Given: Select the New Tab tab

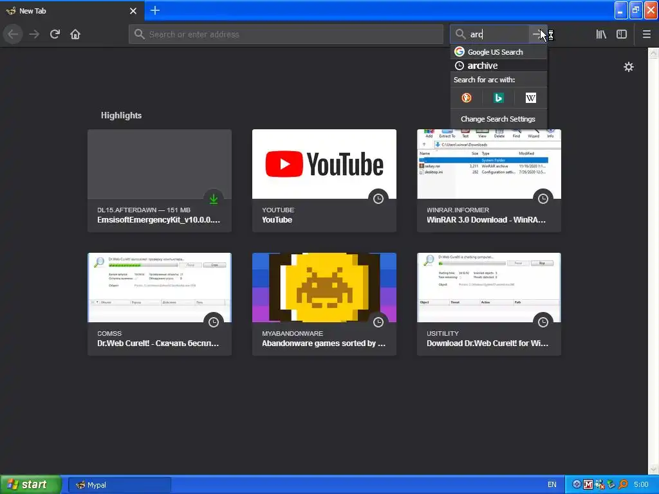Looking at the screenshot, I should tap(71, 10).
